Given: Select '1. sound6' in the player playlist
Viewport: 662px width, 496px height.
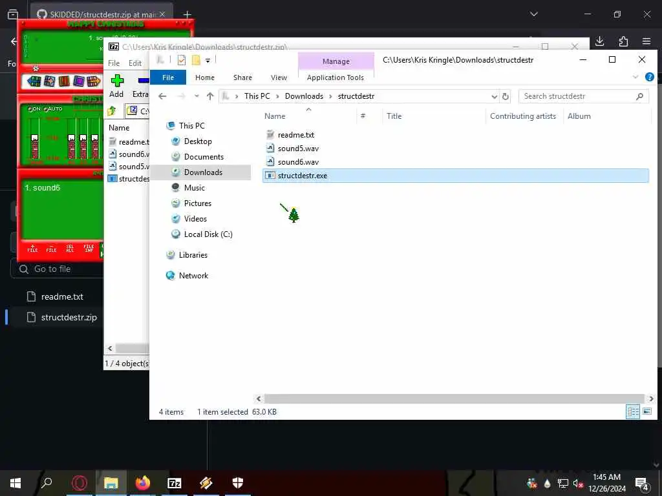Looking at the screenshot, I should coord(42,188).
